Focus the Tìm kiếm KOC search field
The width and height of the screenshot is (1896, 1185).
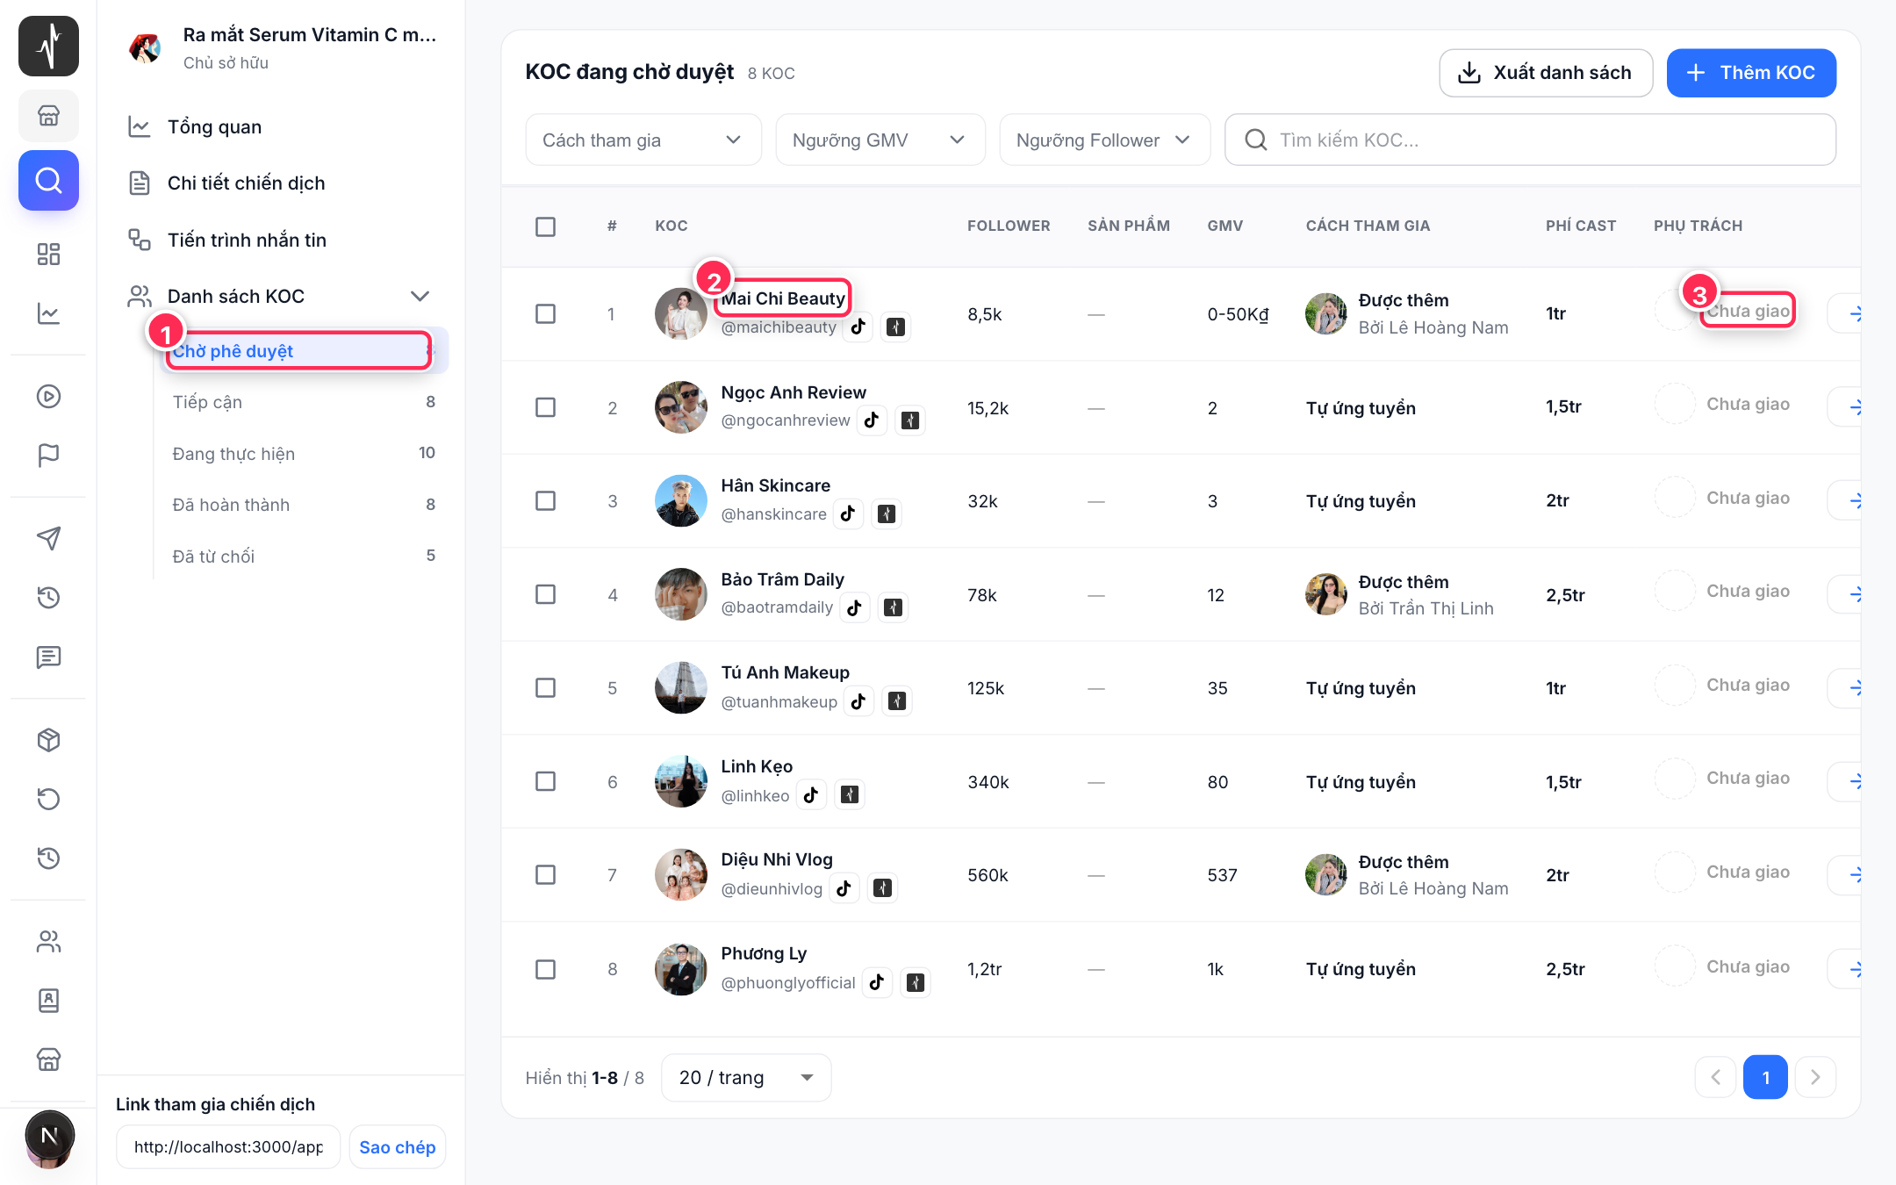[1530, 140]
